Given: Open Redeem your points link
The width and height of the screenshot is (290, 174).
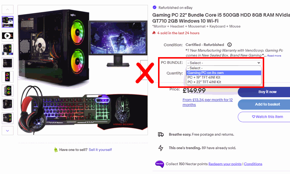Looking at the screenshot, I should pyautogui.click(x=225, y=164).
